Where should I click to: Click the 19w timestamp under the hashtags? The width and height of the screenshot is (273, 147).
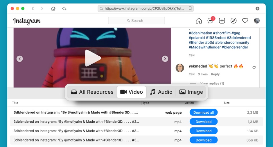pos(192,55)
